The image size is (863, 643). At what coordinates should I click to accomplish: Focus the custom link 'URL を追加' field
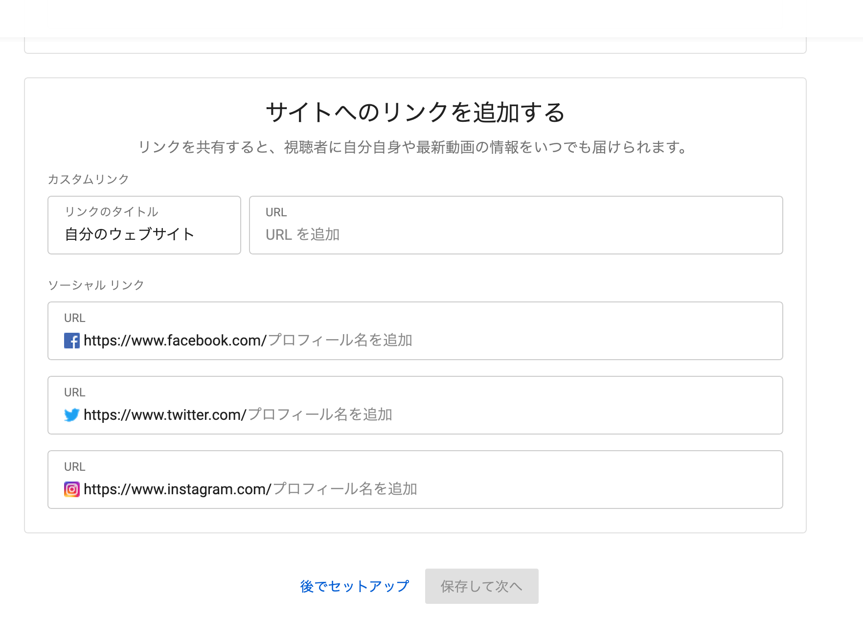516,235
